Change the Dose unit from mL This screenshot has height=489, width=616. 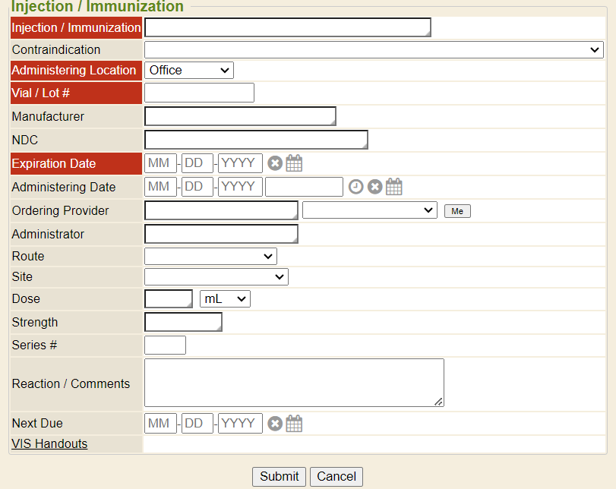point(225,299)
